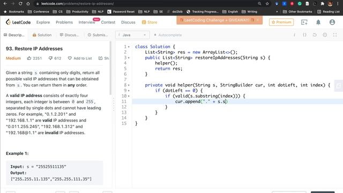The image size is (343, 193).
Task: Click the browser zoom magnifier icon
Action: 259,4
